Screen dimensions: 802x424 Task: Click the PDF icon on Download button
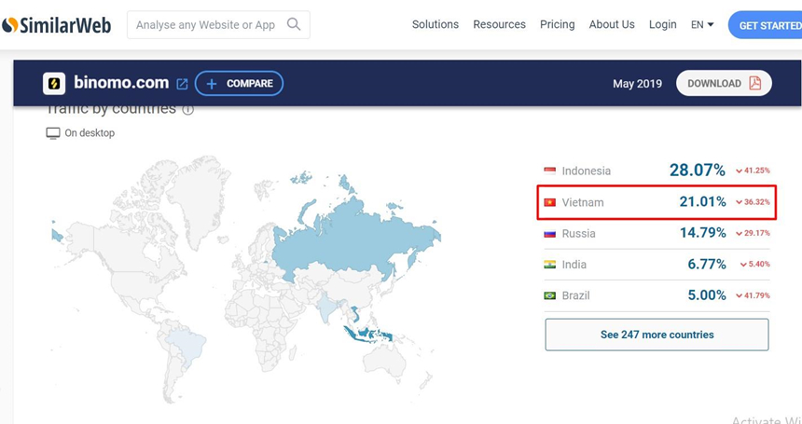tap(754, 83)
